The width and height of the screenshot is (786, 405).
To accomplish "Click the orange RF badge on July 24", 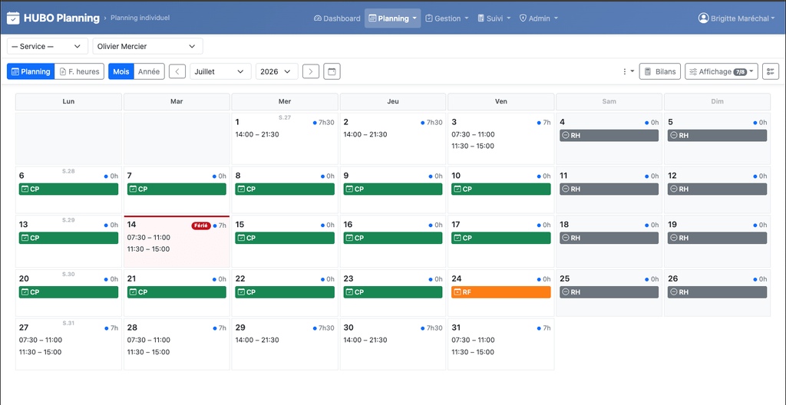I will [x=500, y=292].
